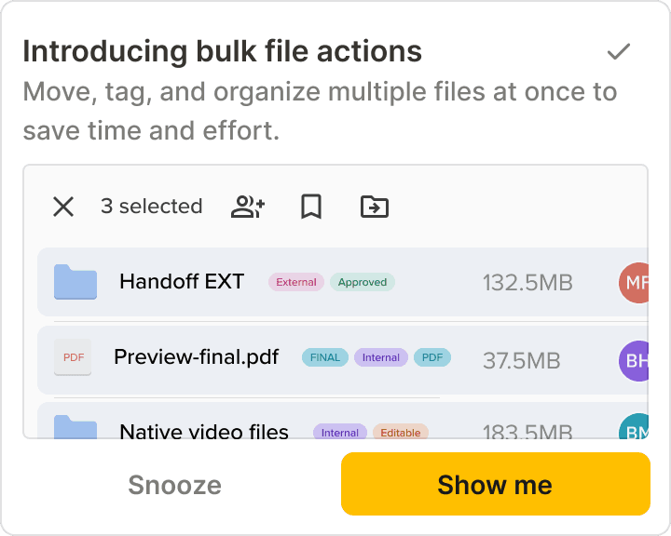Click the MF avatar on Handoff EXT
The height and width of the screenshot is (536, 671).
[634, 283]
